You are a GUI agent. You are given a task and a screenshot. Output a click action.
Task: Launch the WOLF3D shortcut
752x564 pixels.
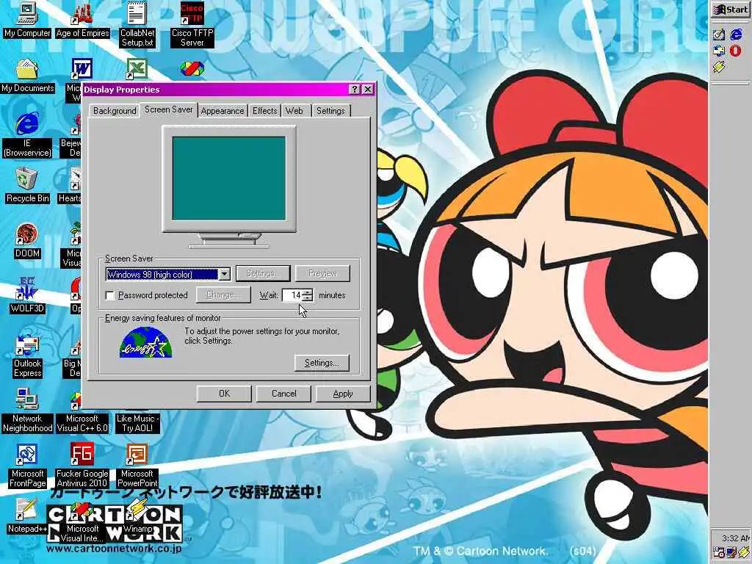(x=27, y=295)
